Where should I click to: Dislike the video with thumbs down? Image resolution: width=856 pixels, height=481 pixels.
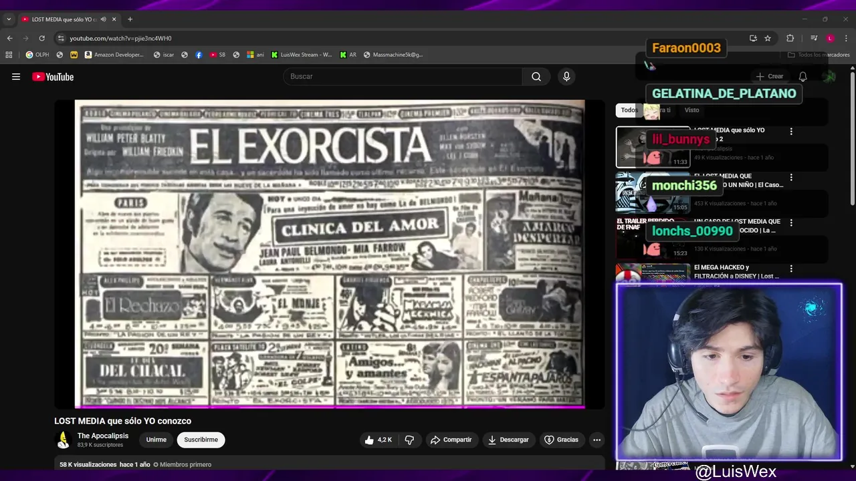[409, 440]
